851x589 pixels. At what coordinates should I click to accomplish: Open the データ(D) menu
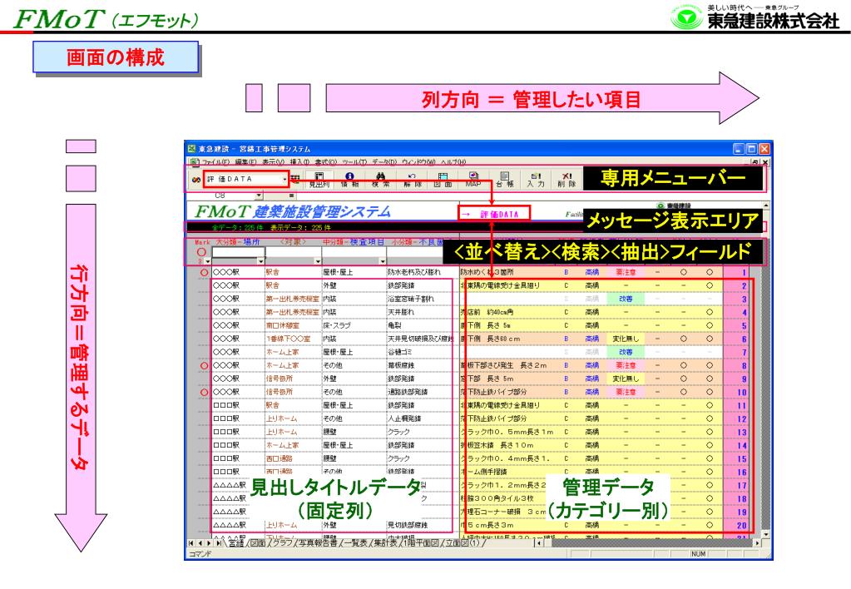[384, 161]
